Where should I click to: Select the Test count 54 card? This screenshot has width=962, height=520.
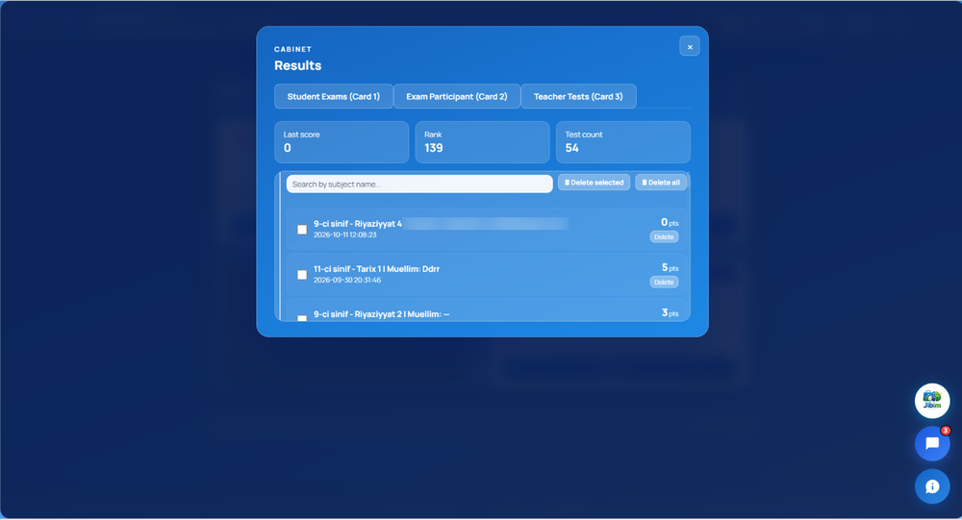[623, 142]
